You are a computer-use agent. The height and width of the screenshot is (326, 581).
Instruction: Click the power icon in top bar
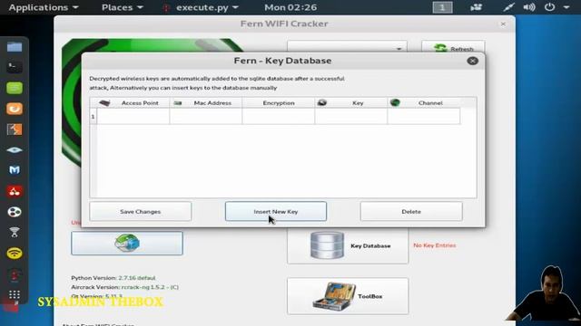(x=549, y=7)
